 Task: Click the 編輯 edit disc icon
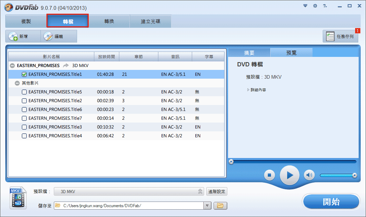[48, 36]
